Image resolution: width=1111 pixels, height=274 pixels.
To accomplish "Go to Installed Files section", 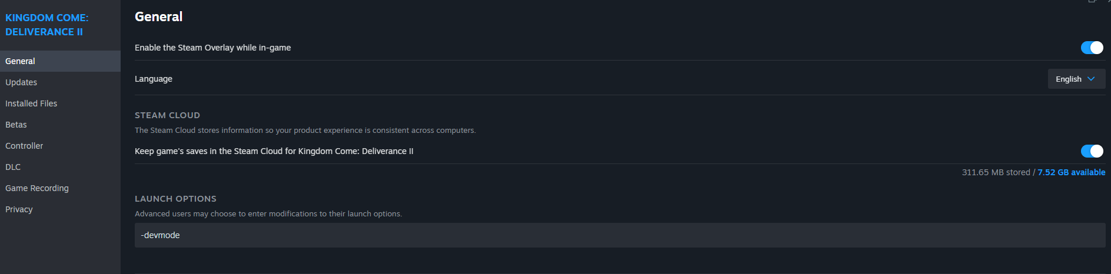I will click(31, 103).
